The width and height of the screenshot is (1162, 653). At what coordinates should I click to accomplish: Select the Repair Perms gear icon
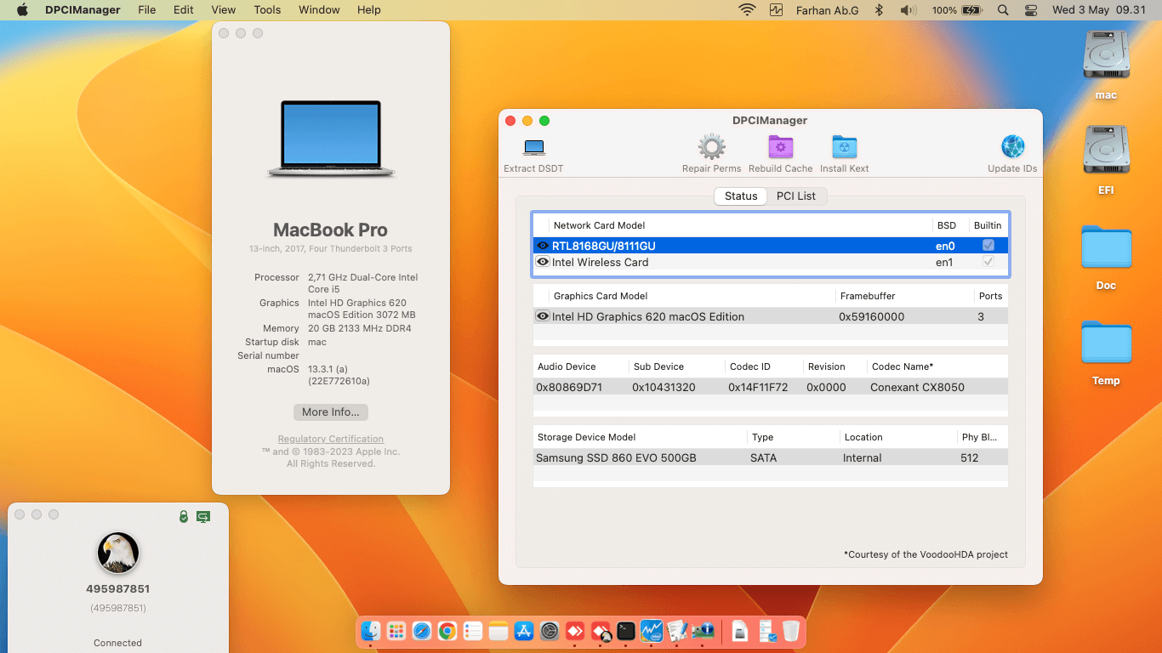tap(711, 147)
